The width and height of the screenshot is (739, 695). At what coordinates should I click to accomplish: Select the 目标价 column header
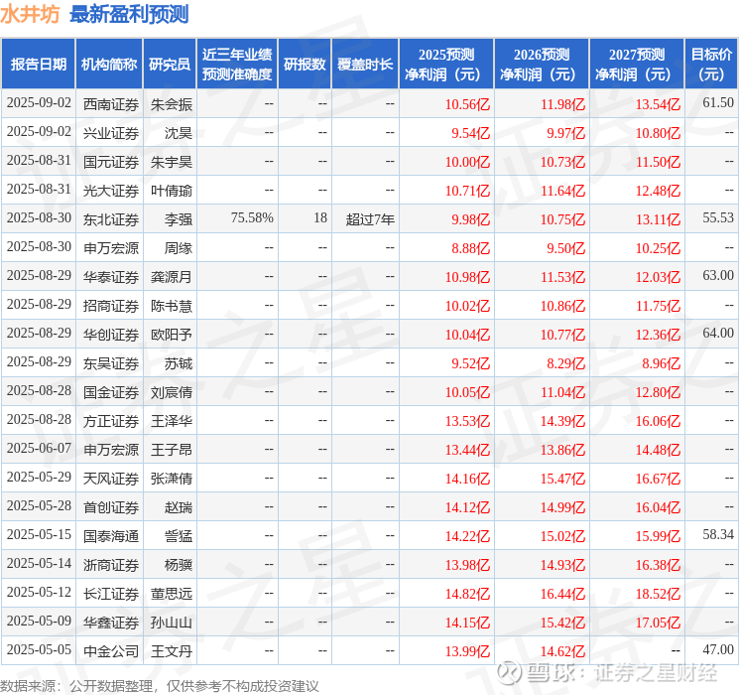tap(711, 65)
